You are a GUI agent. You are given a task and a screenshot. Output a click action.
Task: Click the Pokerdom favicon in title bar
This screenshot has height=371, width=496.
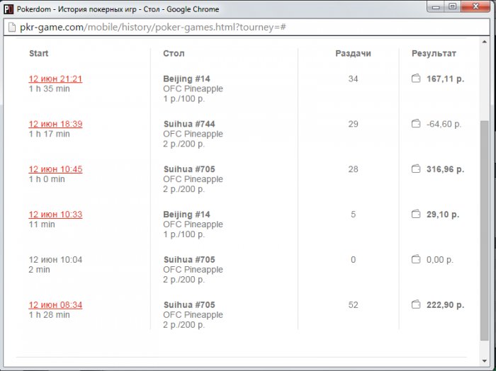pyautogui.click(x=9, y=9)
